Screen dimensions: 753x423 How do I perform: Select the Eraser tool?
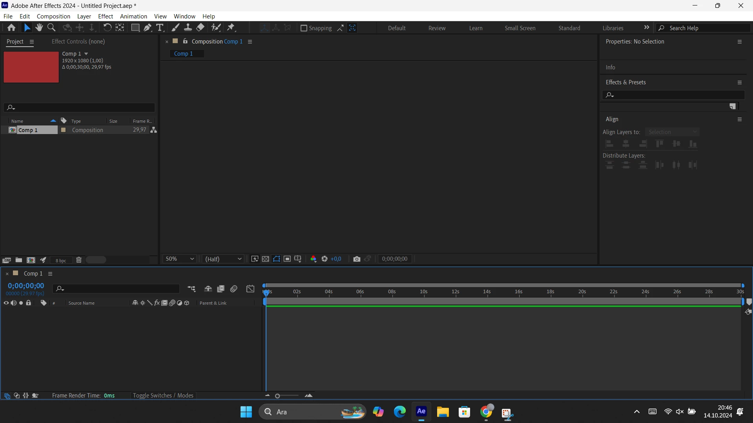pyautogui.click(x=201, y=28)
